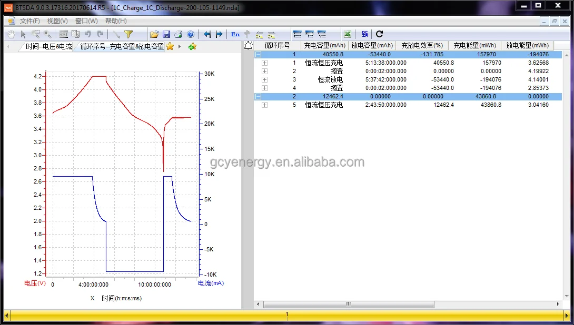Switch to 循环序号--充电容量&放电容量 tab
Viewport: 574px width, 325px height.
click(122, 46)
